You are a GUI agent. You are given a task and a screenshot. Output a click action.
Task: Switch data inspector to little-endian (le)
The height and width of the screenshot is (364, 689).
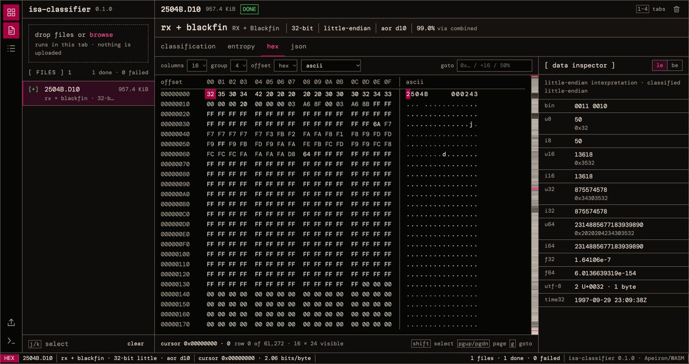(660, 66)
